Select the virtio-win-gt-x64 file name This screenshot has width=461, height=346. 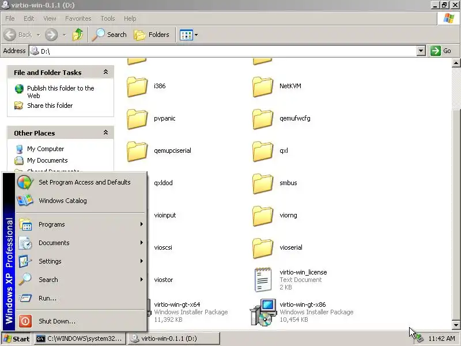coord(177,304)
